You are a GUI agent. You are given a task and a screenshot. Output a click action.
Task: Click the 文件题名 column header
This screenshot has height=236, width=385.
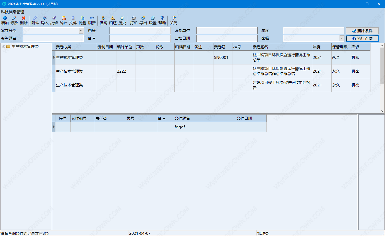(x=205, y=118)
